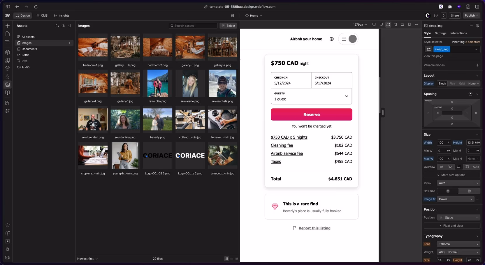Open the Home page dropdown
Viewport: 485px width, 265px height.
click(254, 15)
